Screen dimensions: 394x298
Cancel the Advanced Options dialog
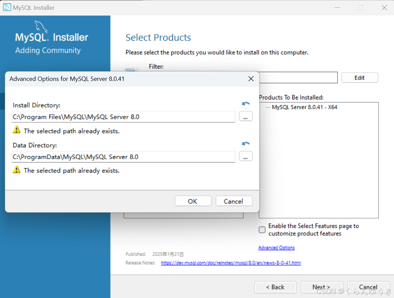(234, 201)
